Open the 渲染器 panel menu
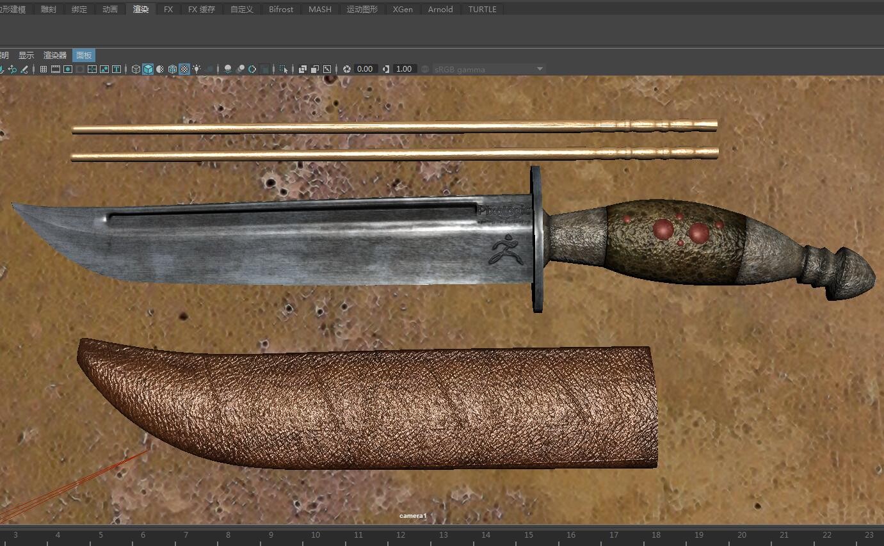The image size is (884, 546). click(55, 56)
